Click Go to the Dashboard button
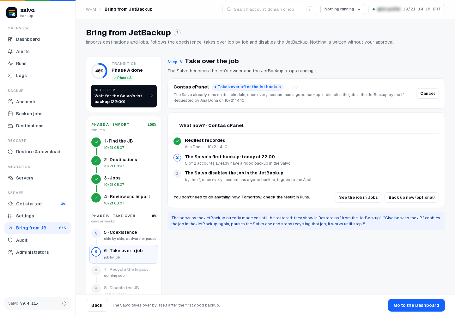455x316 pixels. tap(416, 305)
